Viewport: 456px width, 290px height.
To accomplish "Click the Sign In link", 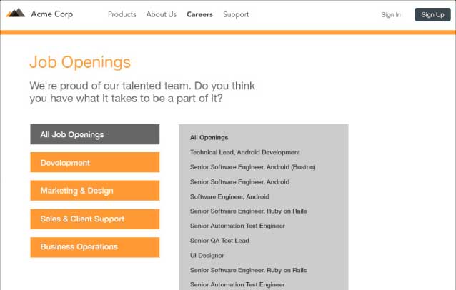I will click(x=390, y=14).
